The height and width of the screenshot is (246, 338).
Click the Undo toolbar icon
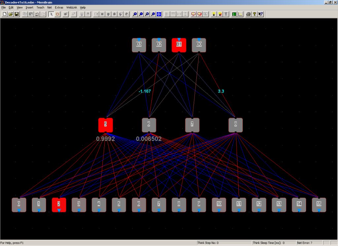click(37, 14)
